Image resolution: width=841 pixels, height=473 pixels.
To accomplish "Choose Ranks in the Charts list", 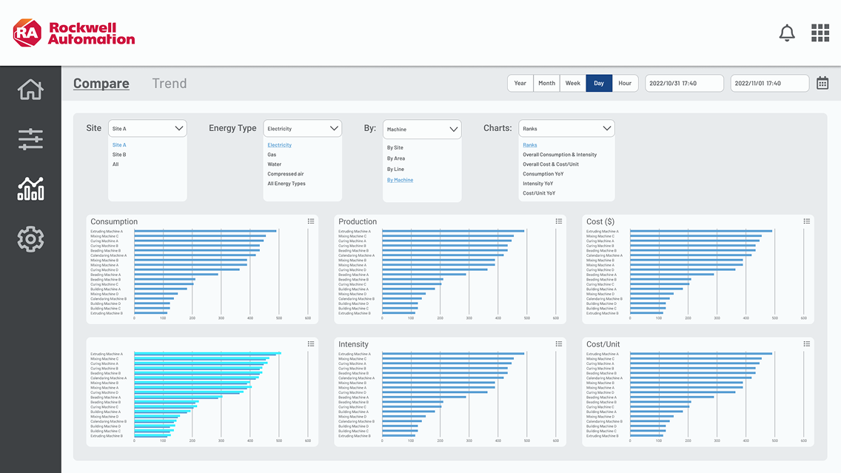I will (530, 145).
